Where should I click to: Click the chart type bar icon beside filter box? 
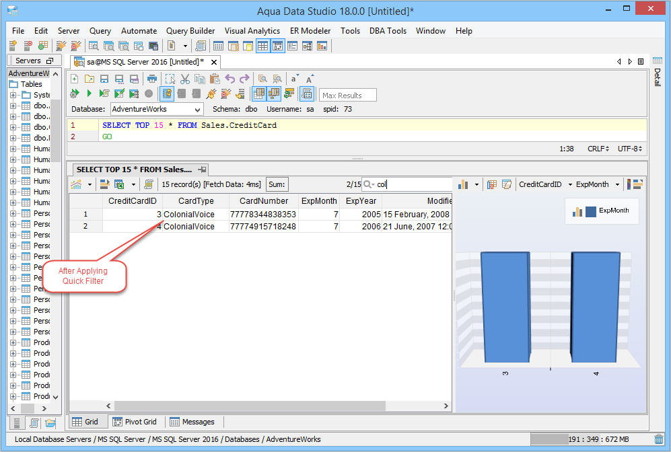(x=463, y=184)
